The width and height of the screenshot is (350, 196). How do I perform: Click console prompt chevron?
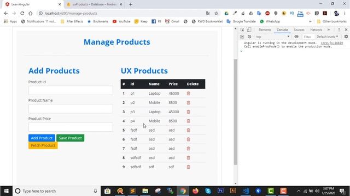click(x=241, y=51)
